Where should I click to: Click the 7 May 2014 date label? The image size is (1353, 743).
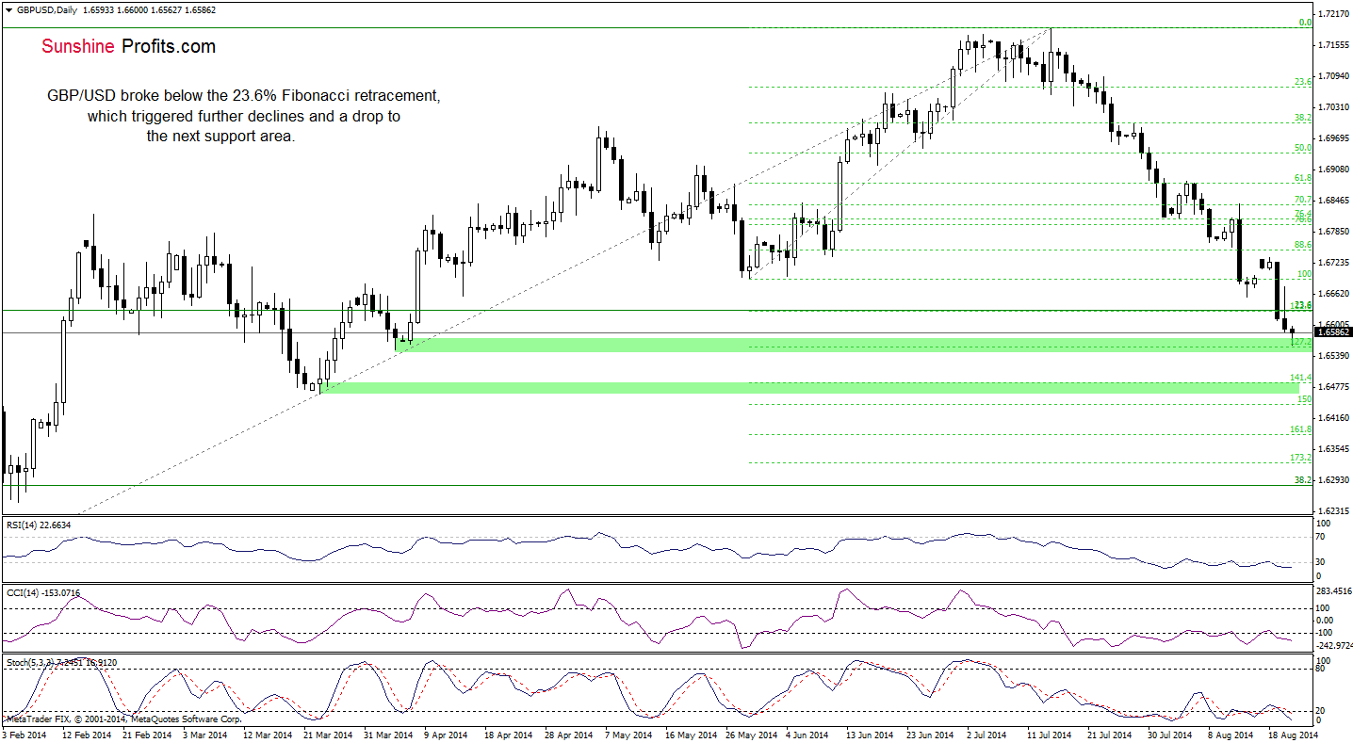click(x=628, y=734)
